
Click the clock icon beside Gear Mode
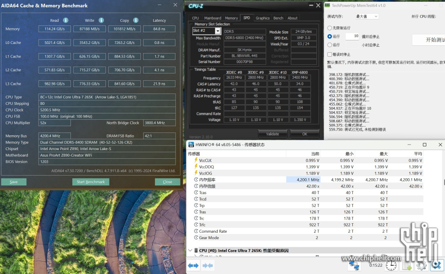[196, 237]
